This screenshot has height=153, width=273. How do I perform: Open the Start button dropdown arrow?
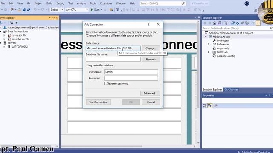point(102,10)
